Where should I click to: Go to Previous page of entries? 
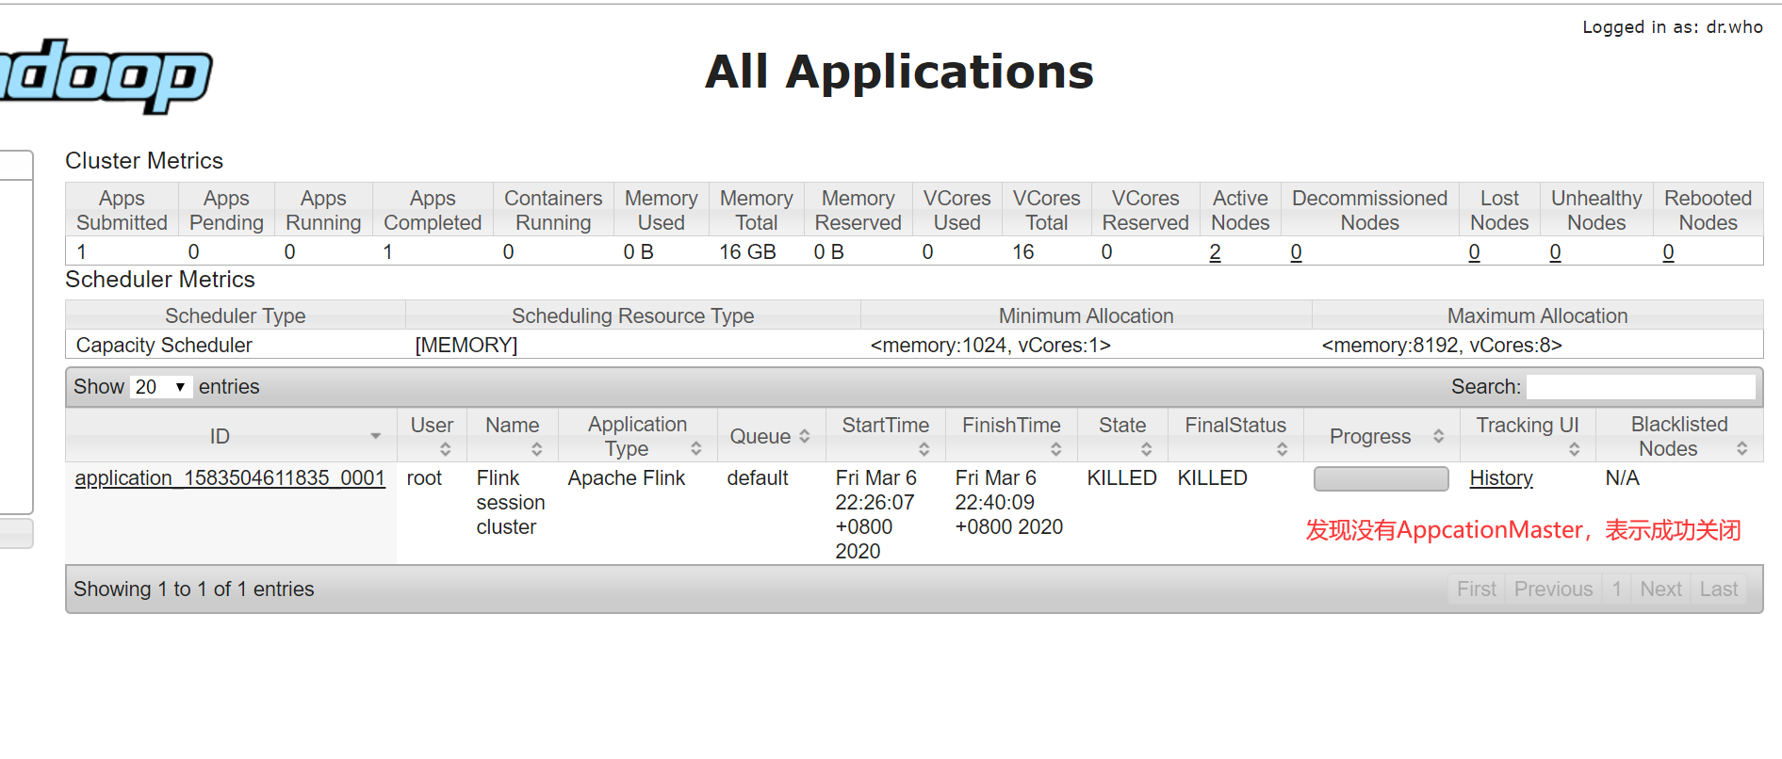click(1553, 589)
